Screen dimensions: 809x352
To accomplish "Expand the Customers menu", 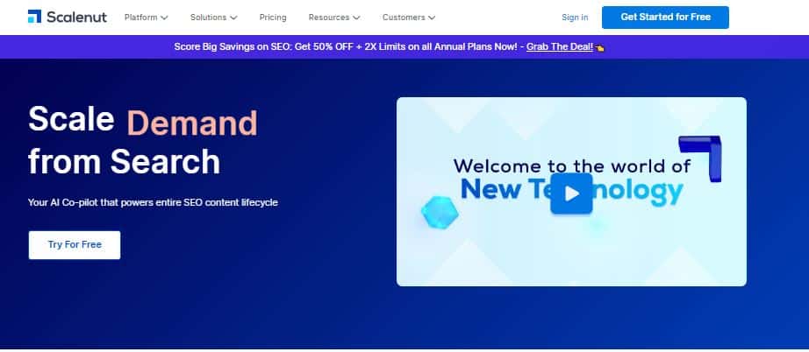I will tap(409, 18).
